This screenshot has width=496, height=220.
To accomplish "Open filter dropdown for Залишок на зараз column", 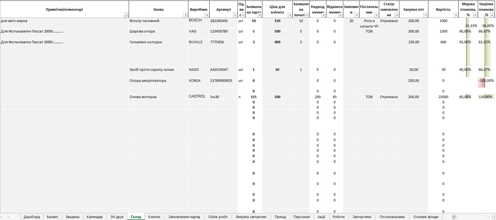I will (259, 15).
